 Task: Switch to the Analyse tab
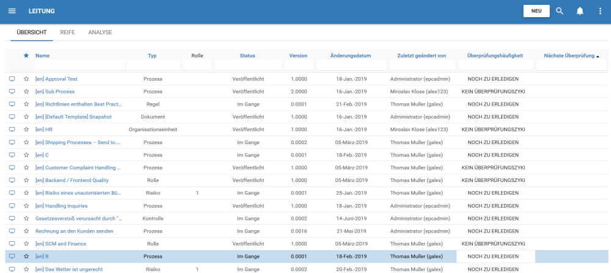click(100, 32)
